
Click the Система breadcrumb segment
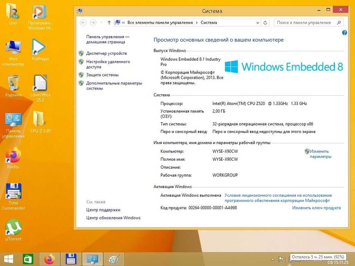tap(209, 23)
